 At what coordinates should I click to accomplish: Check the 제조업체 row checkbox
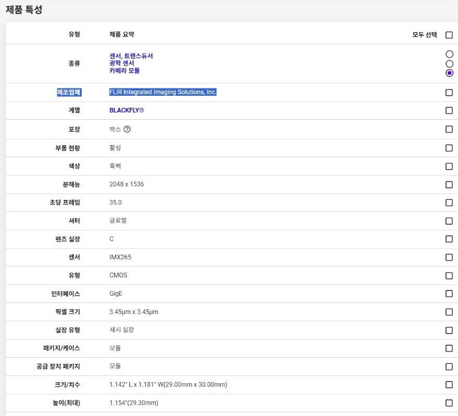(x=449, y=93)
